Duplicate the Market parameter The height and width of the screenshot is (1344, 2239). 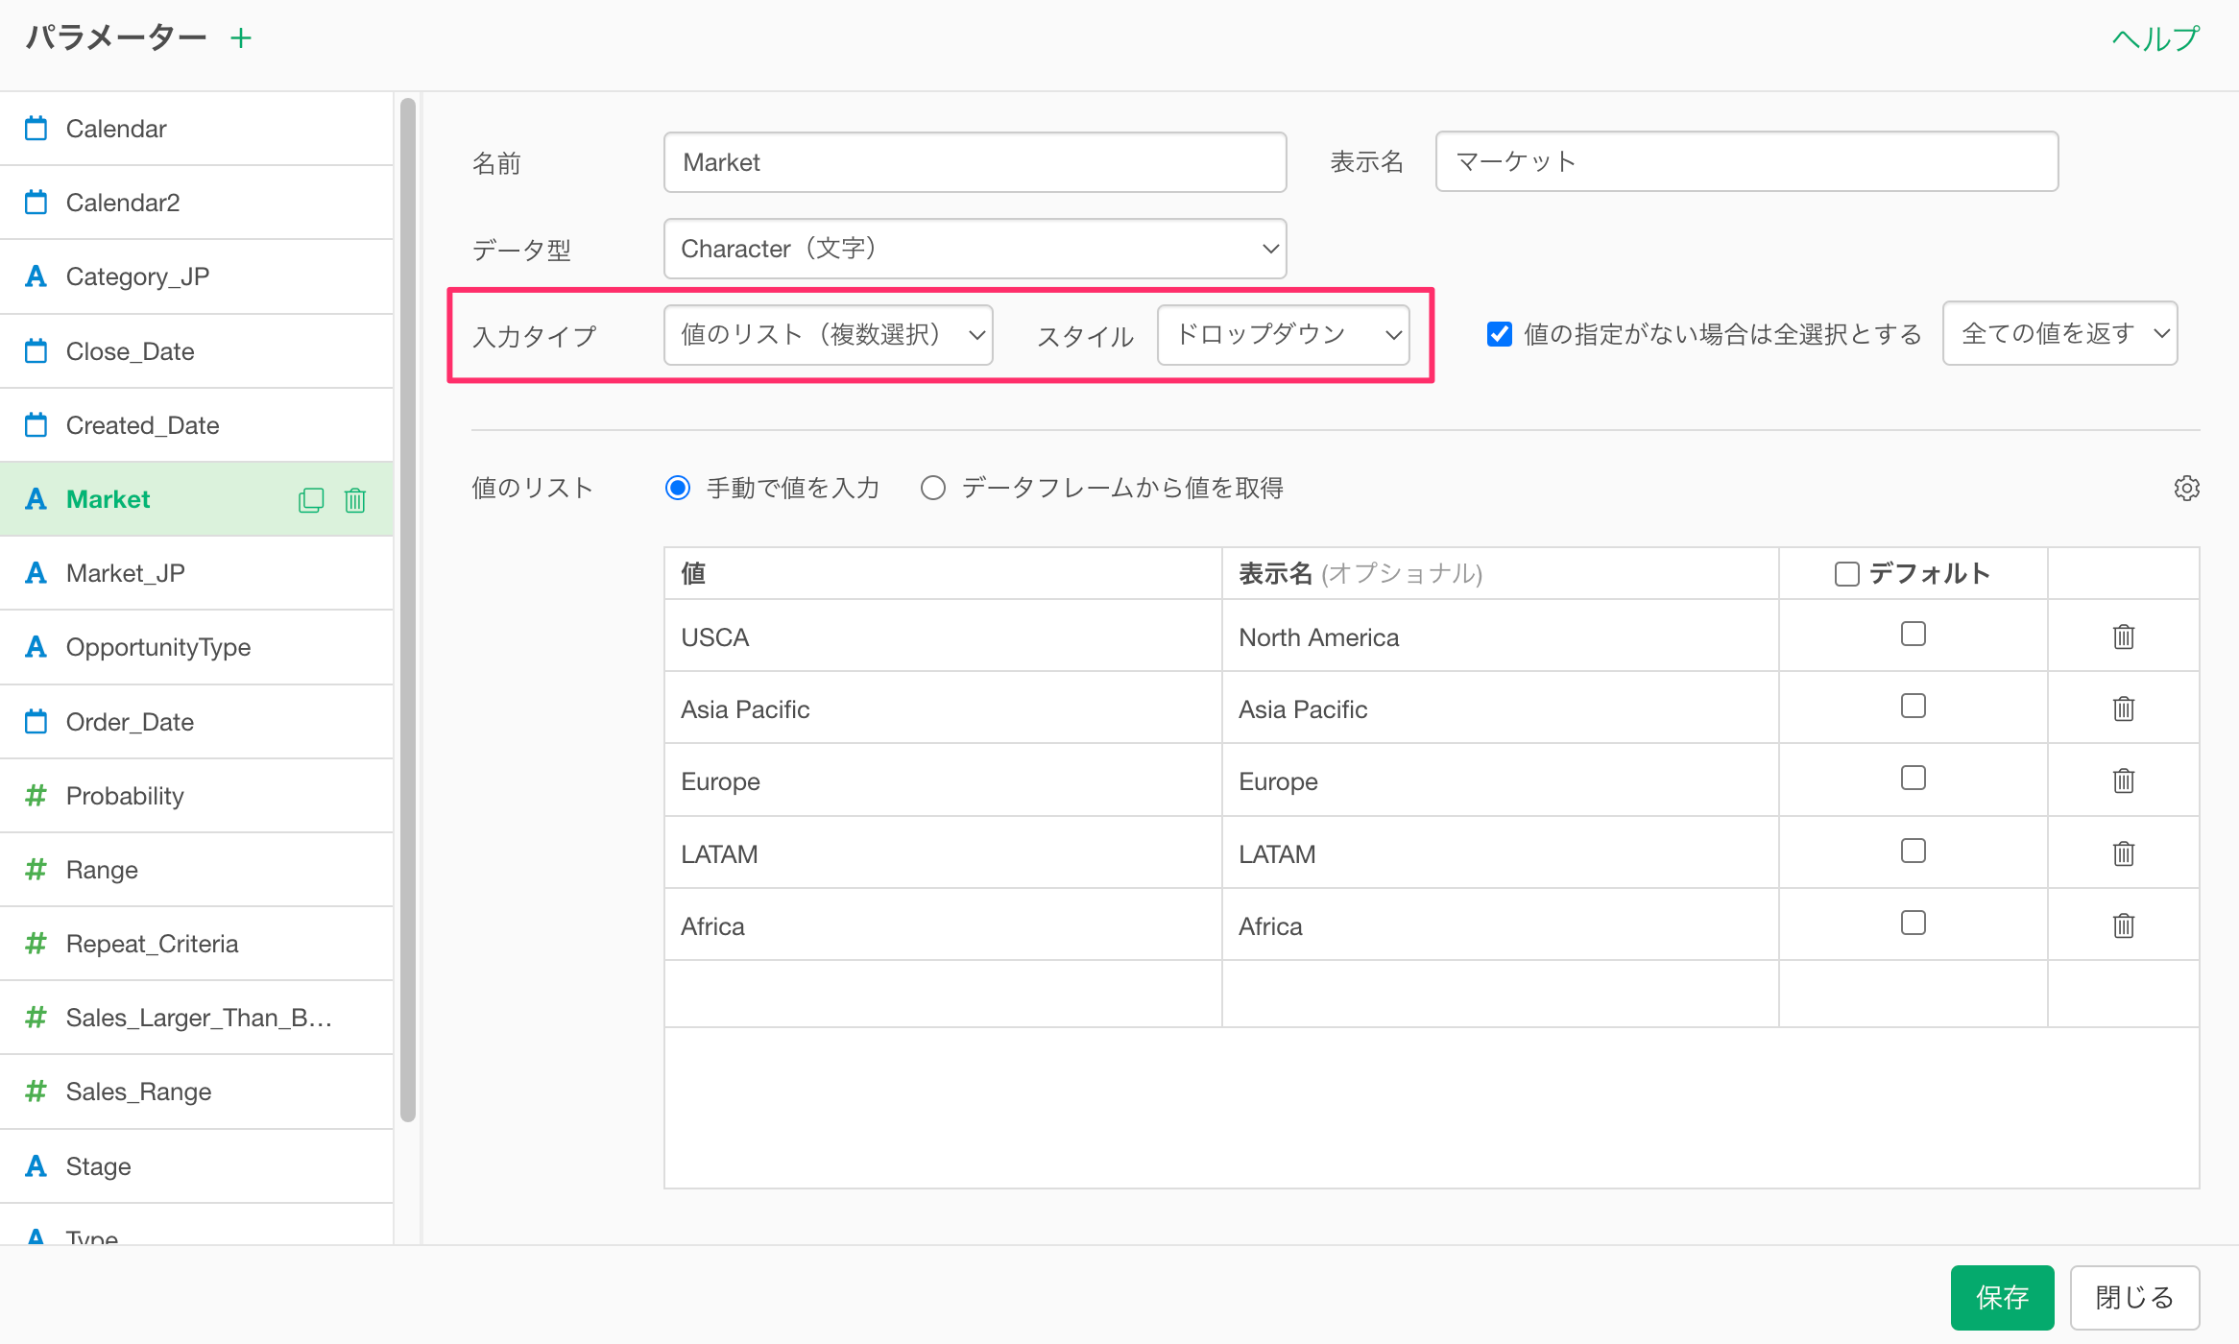coord(311,500)
